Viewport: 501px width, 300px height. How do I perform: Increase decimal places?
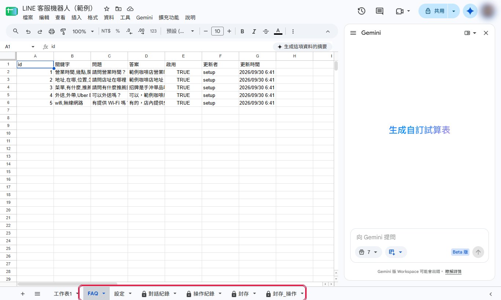coord(141,31)
